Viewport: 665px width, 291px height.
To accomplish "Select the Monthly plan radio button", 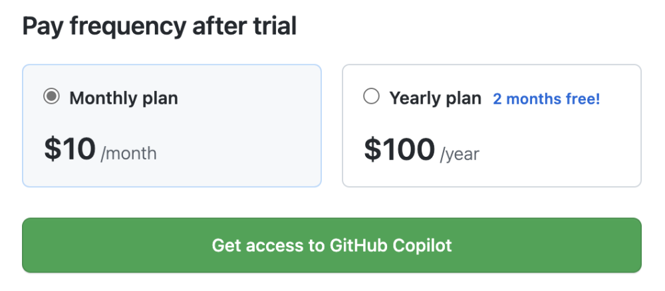I will click(51, 98).
